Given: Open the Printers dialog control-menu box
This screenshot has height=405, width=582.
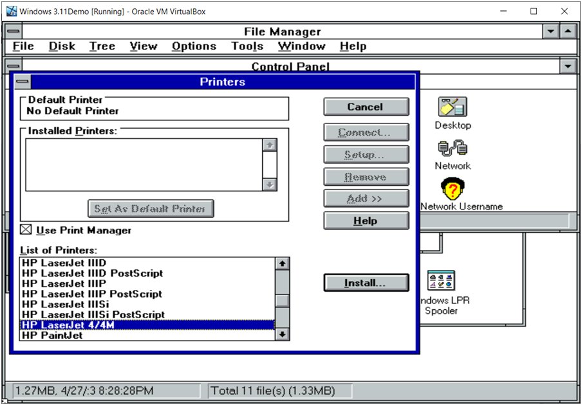Looking at the screenshot, I should (23, 82).
